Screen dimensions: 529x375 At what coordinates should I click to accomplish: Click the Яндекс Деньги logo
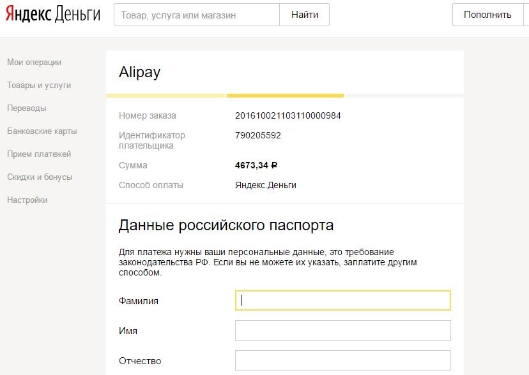click(53, 15)
